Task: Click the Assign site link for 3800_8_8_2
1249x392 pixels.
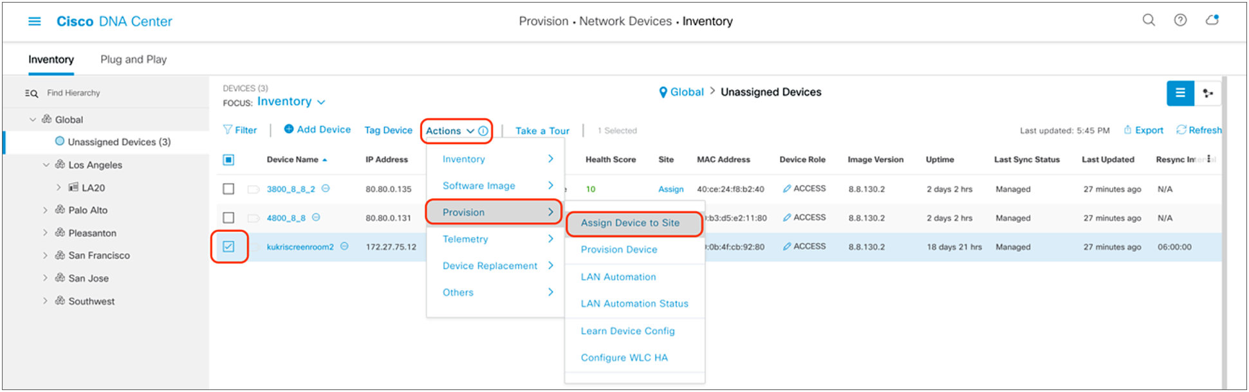Action: tap(671, 189)
